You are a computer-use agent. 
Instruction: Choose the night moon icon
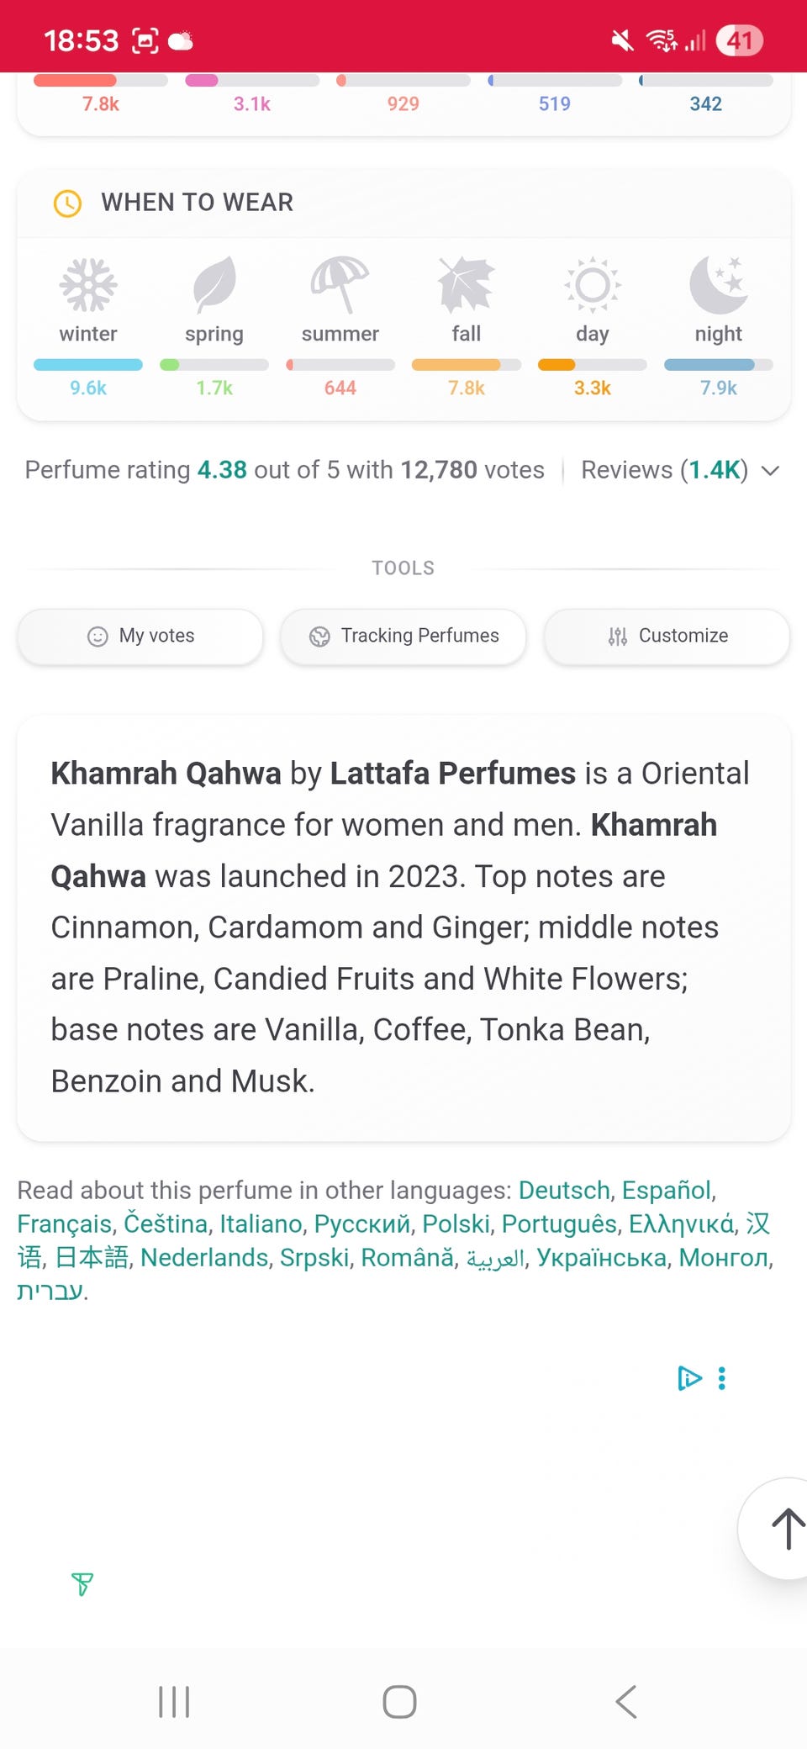[x=719, y=284]
